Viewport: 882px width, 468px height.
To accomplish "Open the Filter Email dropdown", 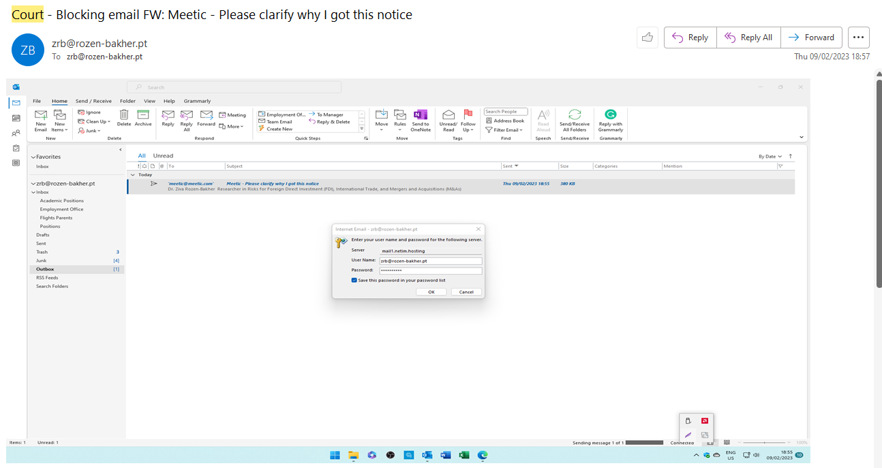I will (x=504, y=130).
